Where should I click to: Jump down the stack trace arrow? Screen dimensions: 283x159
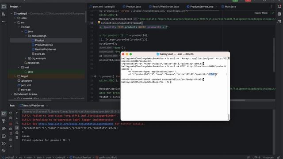[x=17, y=118]
